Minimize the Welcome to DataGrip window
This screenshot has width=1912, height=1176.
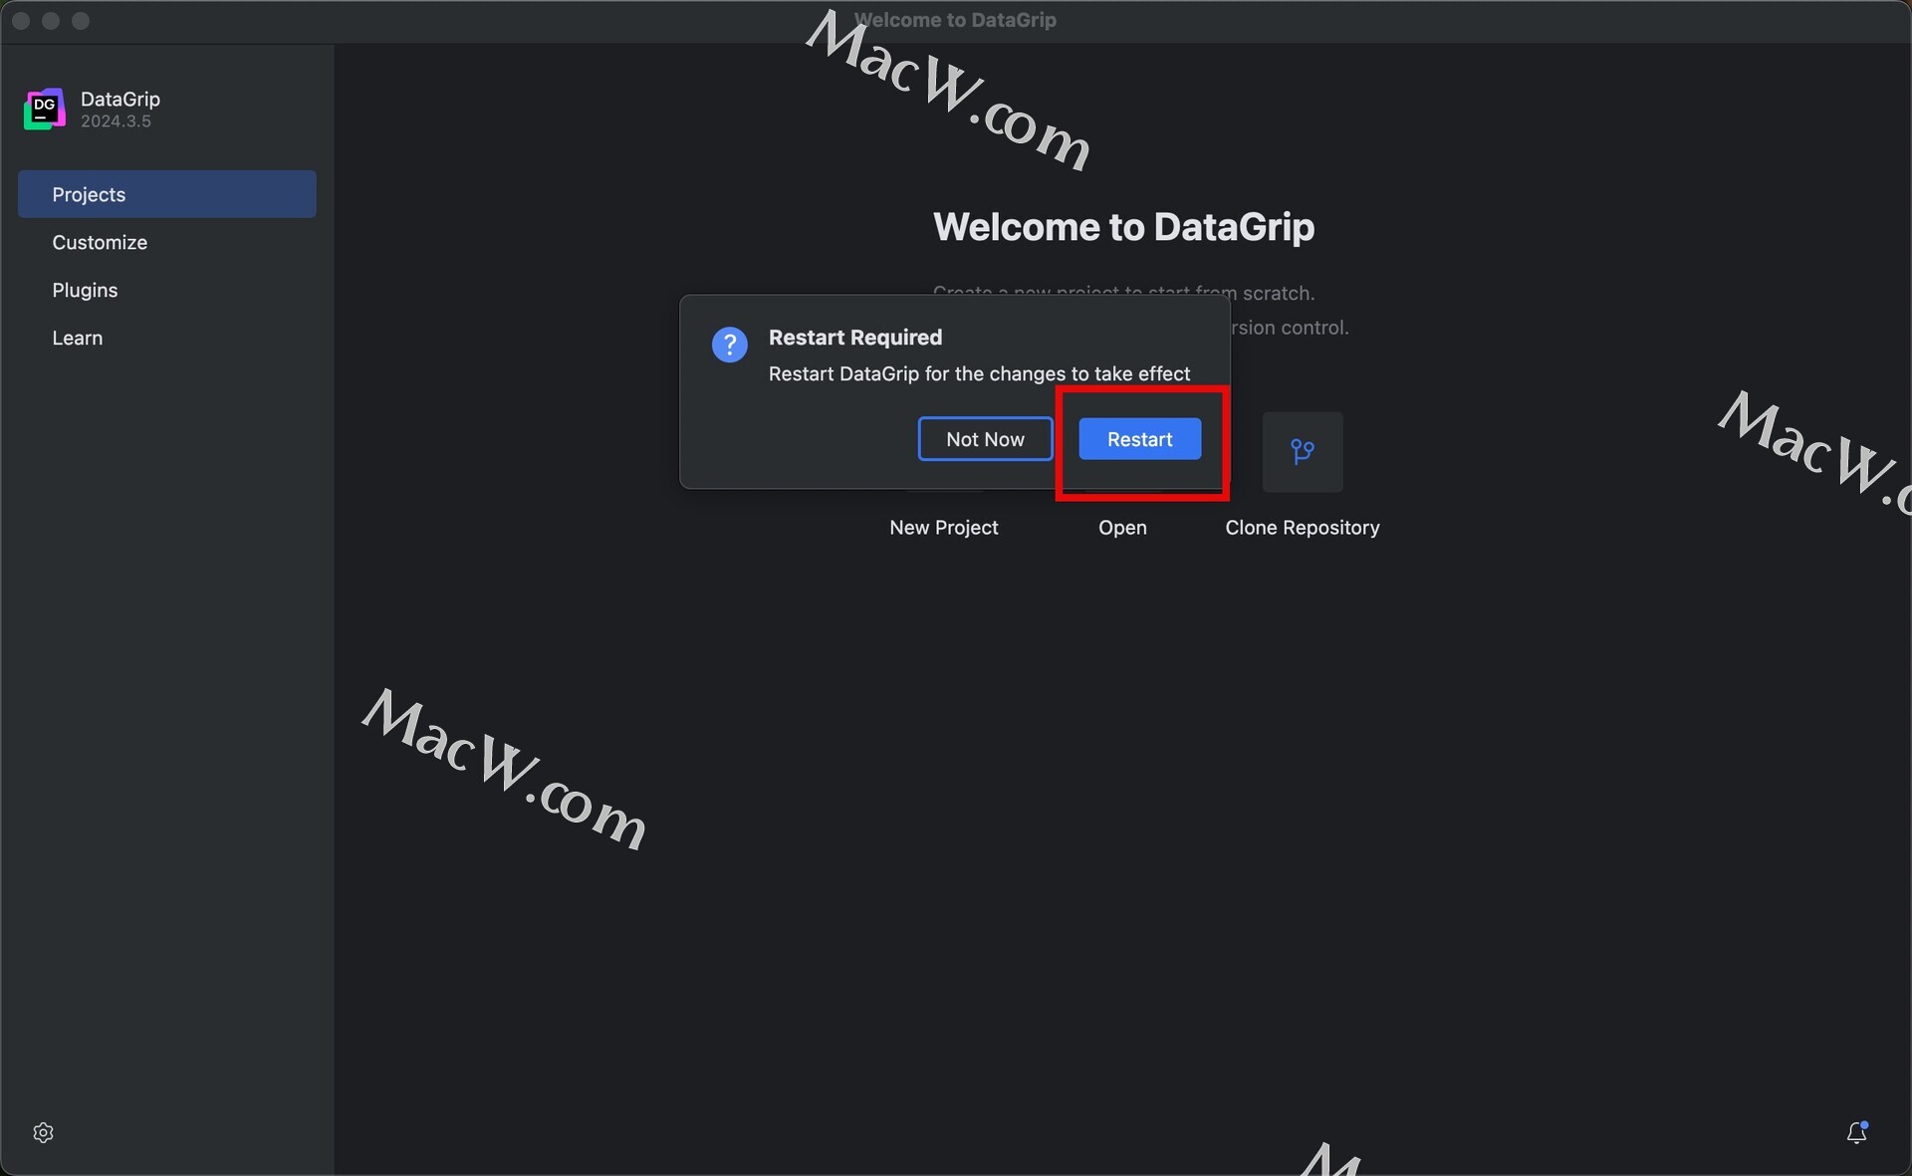(x=51, y=21)
